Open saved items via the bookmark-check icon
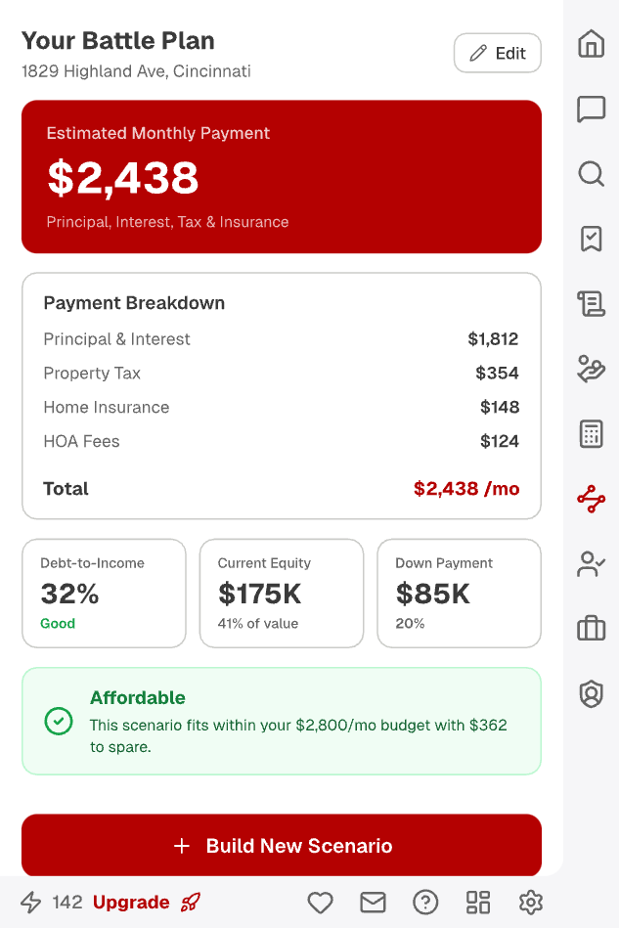The width and height of the screenshot is (619, 928). point(591,239)
